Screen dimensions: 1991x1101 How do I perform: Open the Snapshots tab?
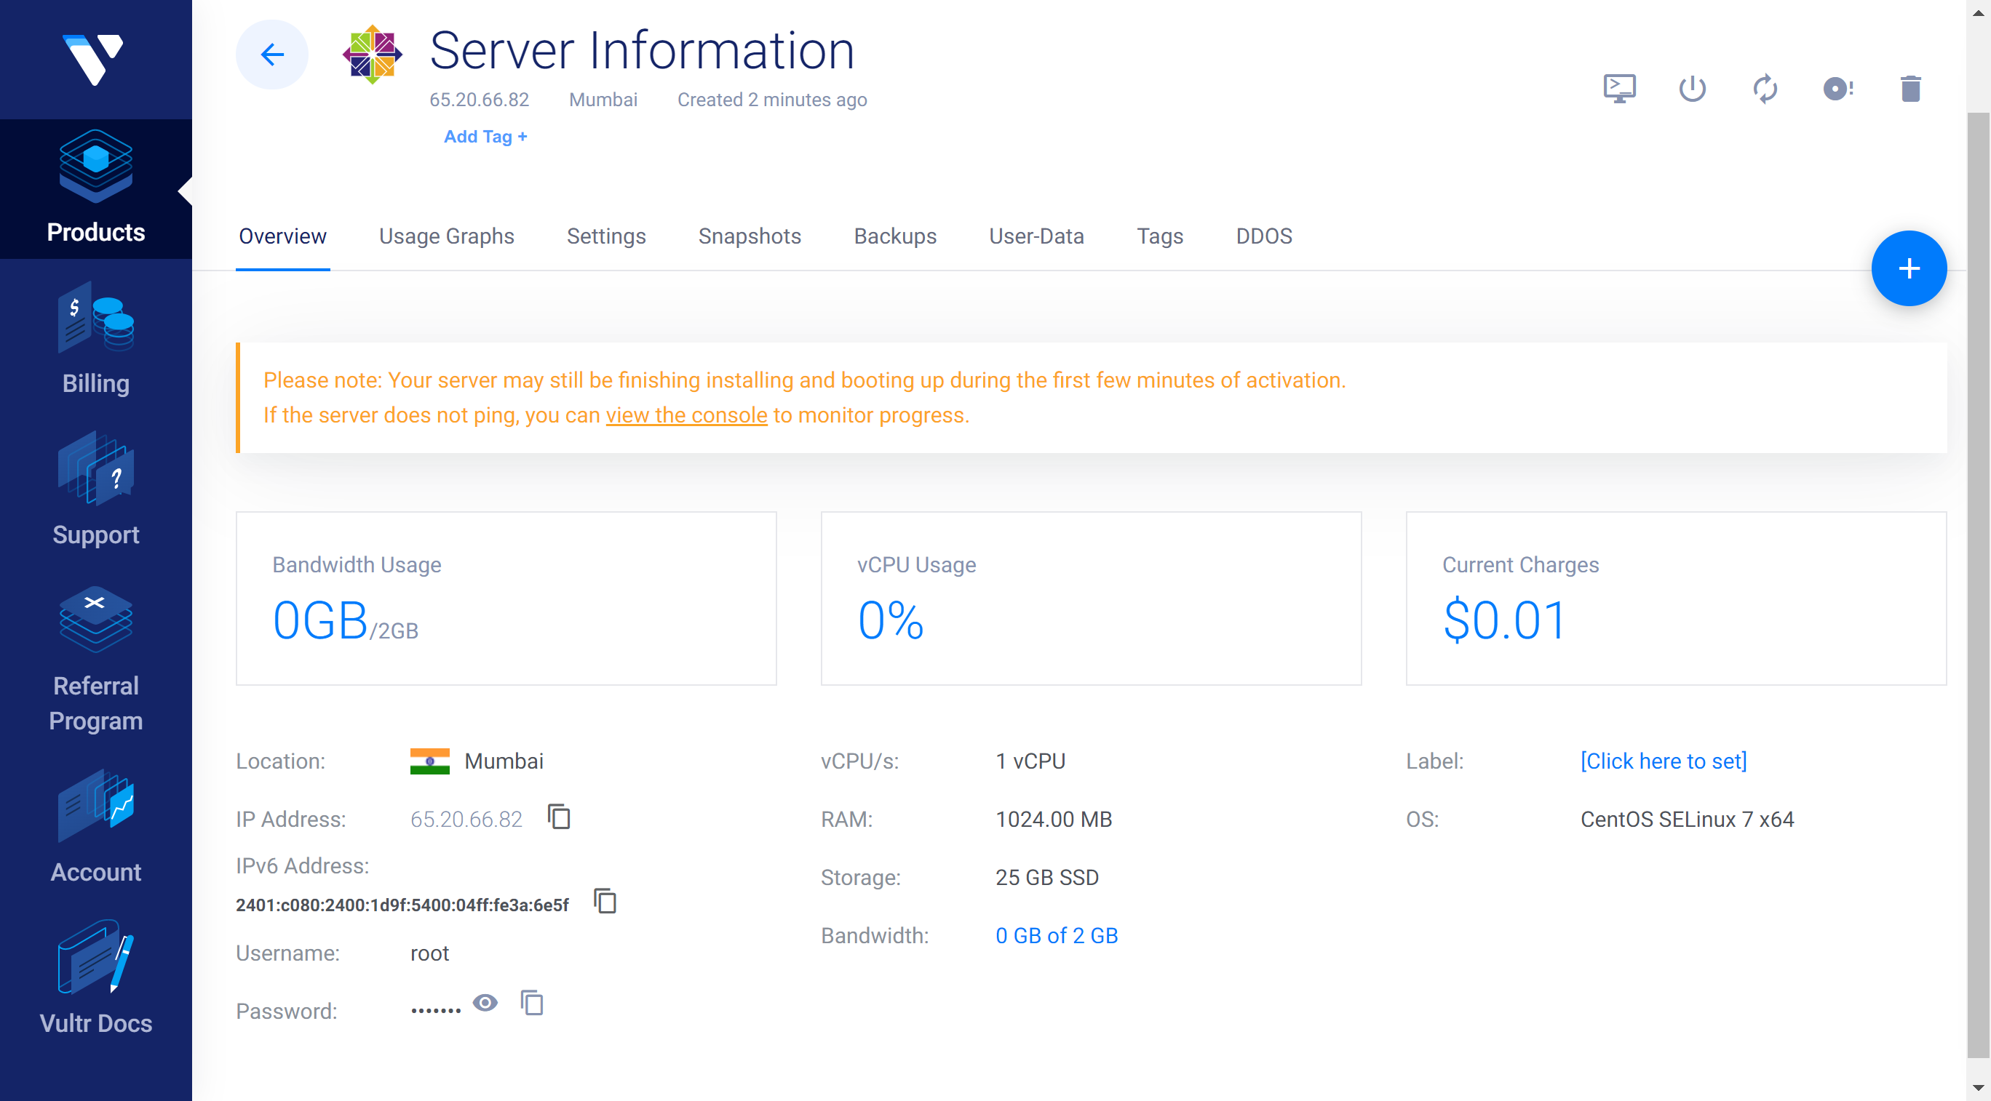[x=749, y=236]
